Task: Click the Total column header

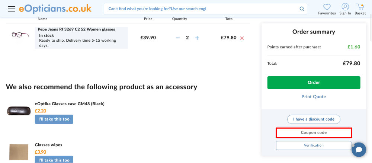Action: click(x=230, y=19)
